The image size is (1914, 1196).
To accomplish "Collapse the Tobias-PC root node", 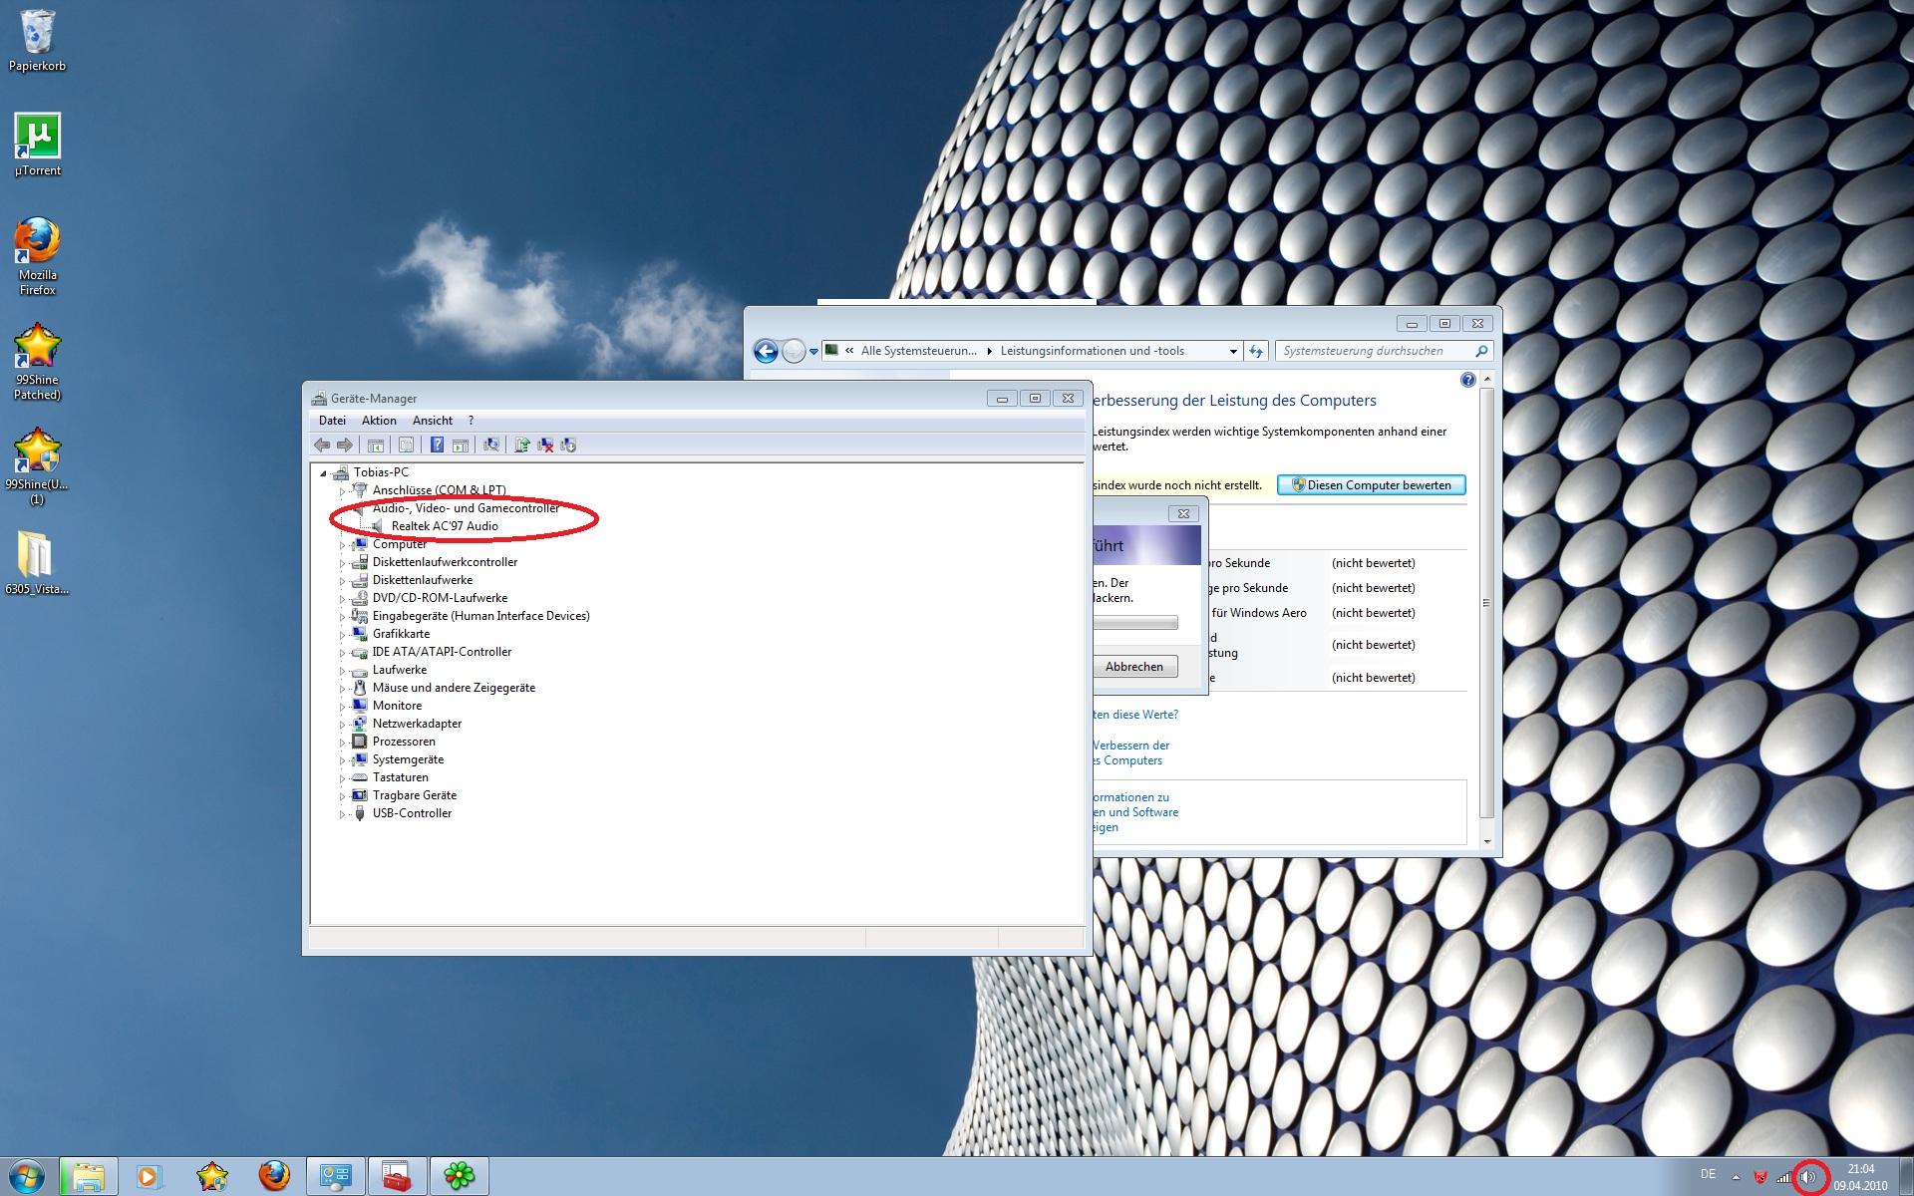I will pyautogui.click(x=323, y=473).
